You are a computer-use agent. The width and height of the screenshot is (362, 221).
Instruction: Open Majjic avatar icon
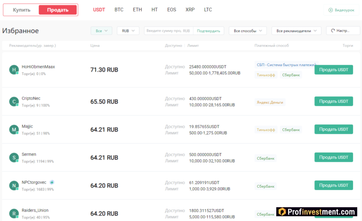click(x=14, y=130)
